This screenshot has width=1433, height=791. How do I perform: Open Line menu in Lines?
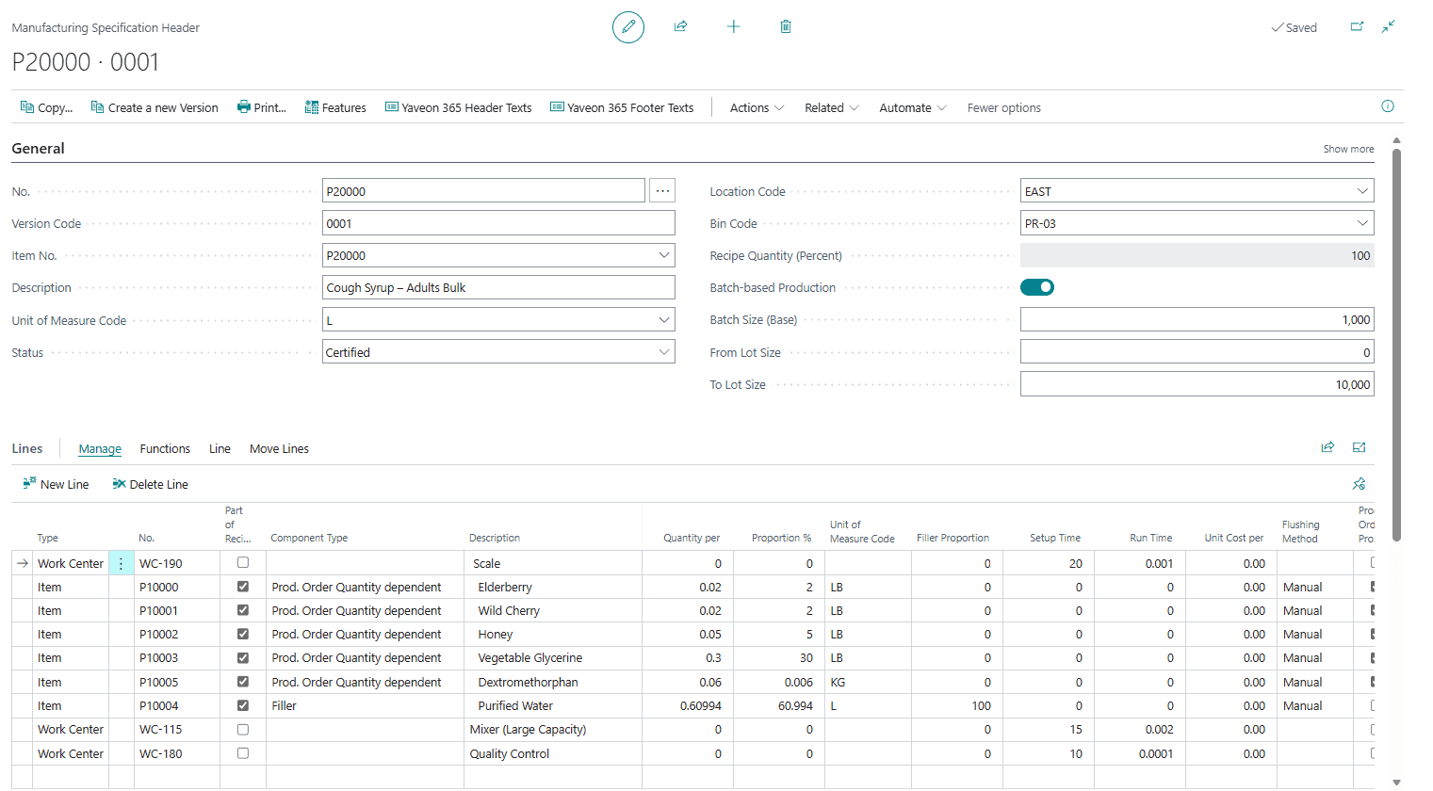(220, 449)
